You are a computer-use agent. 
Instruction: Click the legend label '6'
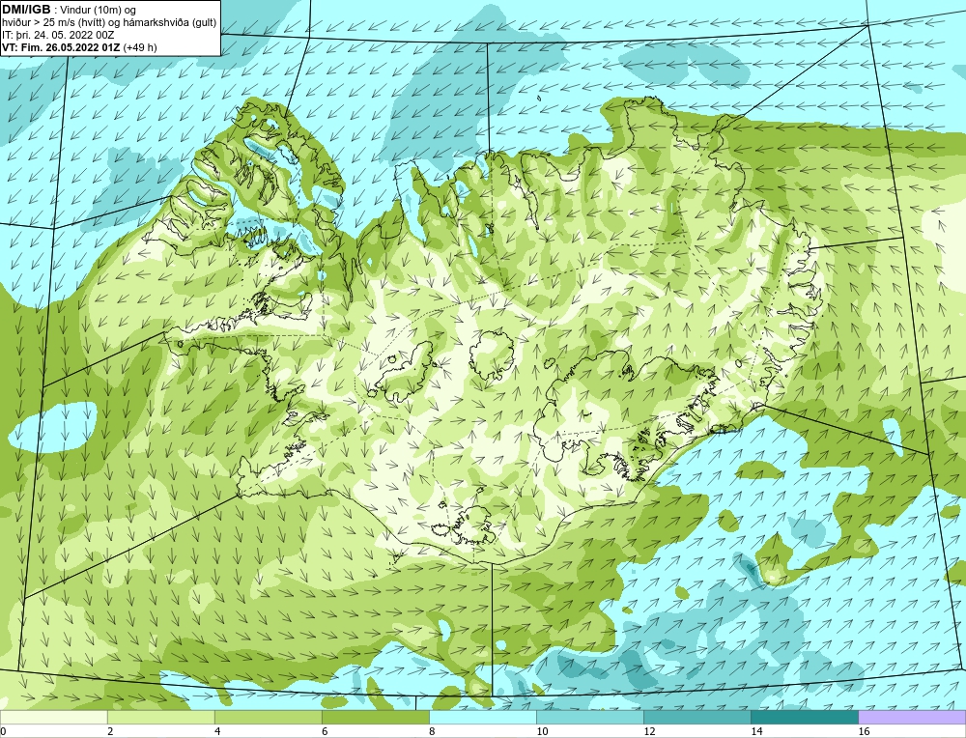(x=325, y=731)
